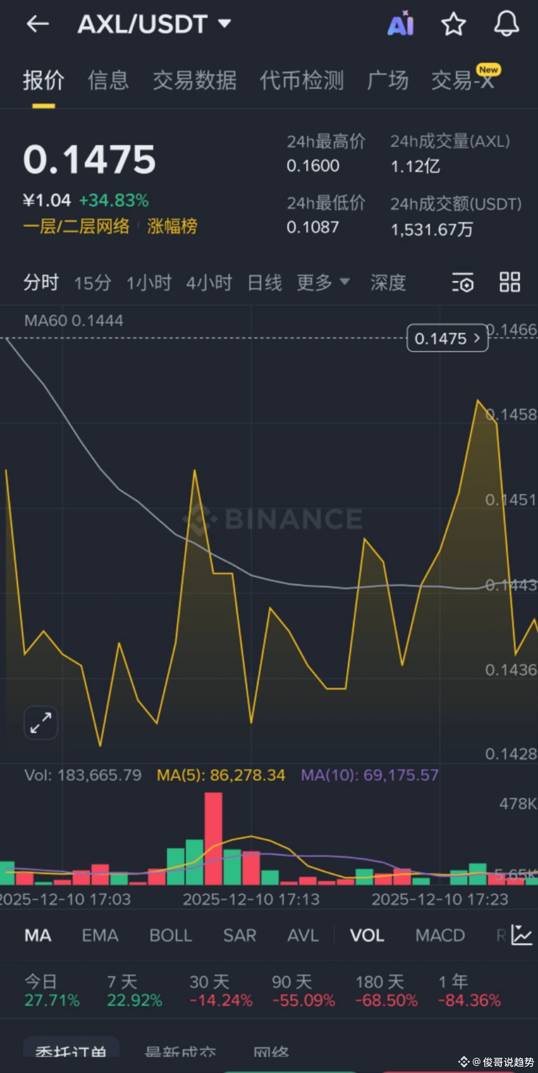
Task: Tap the back arrow icon
Action: point(38,24)
